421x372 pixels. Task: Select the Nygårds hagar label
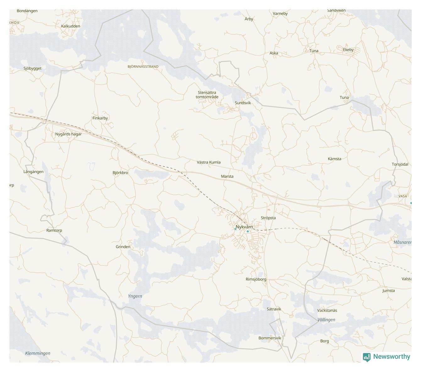tap(68, 134)
